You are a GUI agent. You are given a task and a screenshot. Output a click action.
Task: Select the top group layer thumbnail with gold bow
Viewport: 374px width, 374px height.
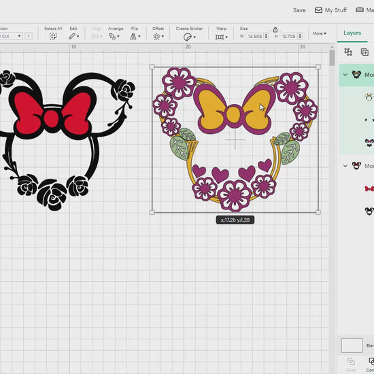(356, 75)
